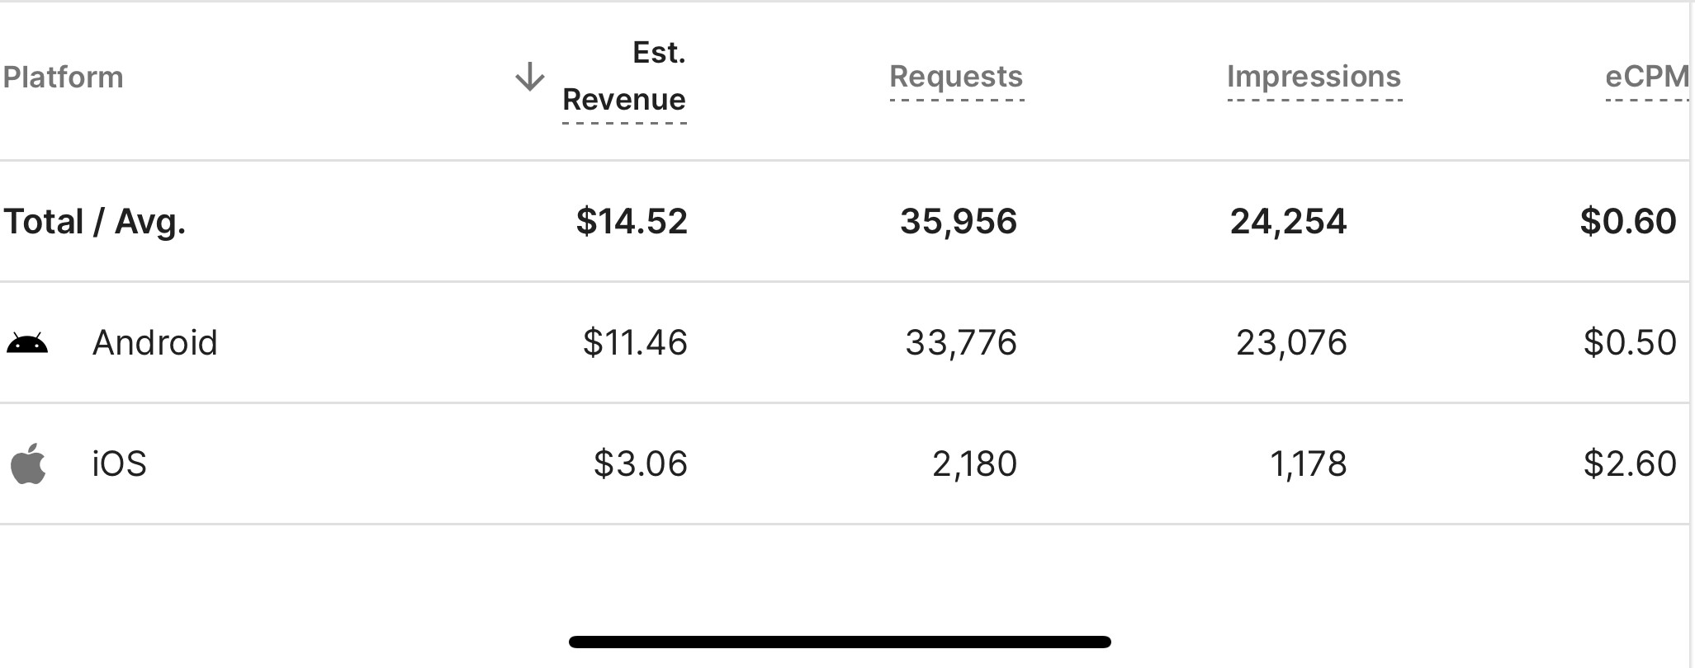This screenshot has height=668, width=1695.
Task: Click Android revenue value $11.46
Action: point(635,342)
